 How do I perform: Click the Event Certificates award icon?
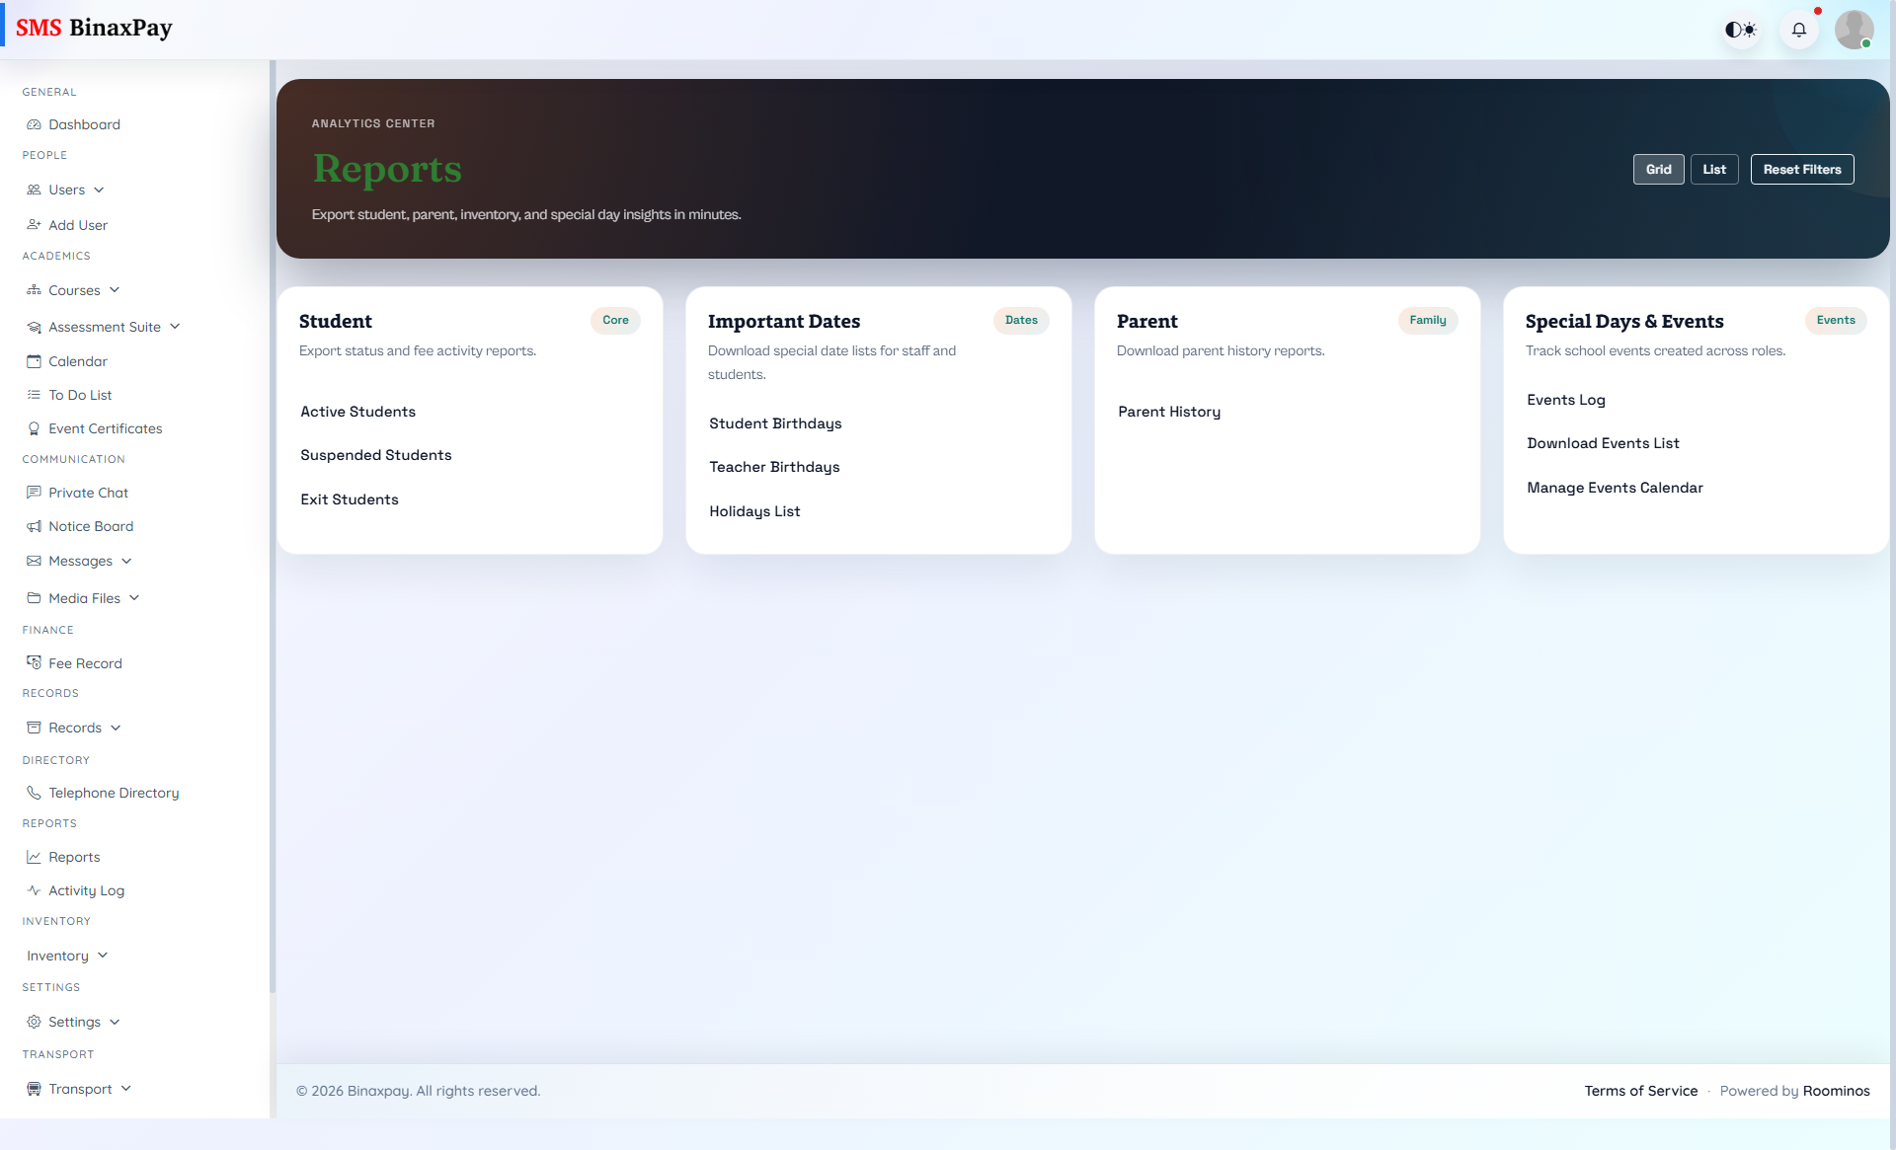[34, 428]
